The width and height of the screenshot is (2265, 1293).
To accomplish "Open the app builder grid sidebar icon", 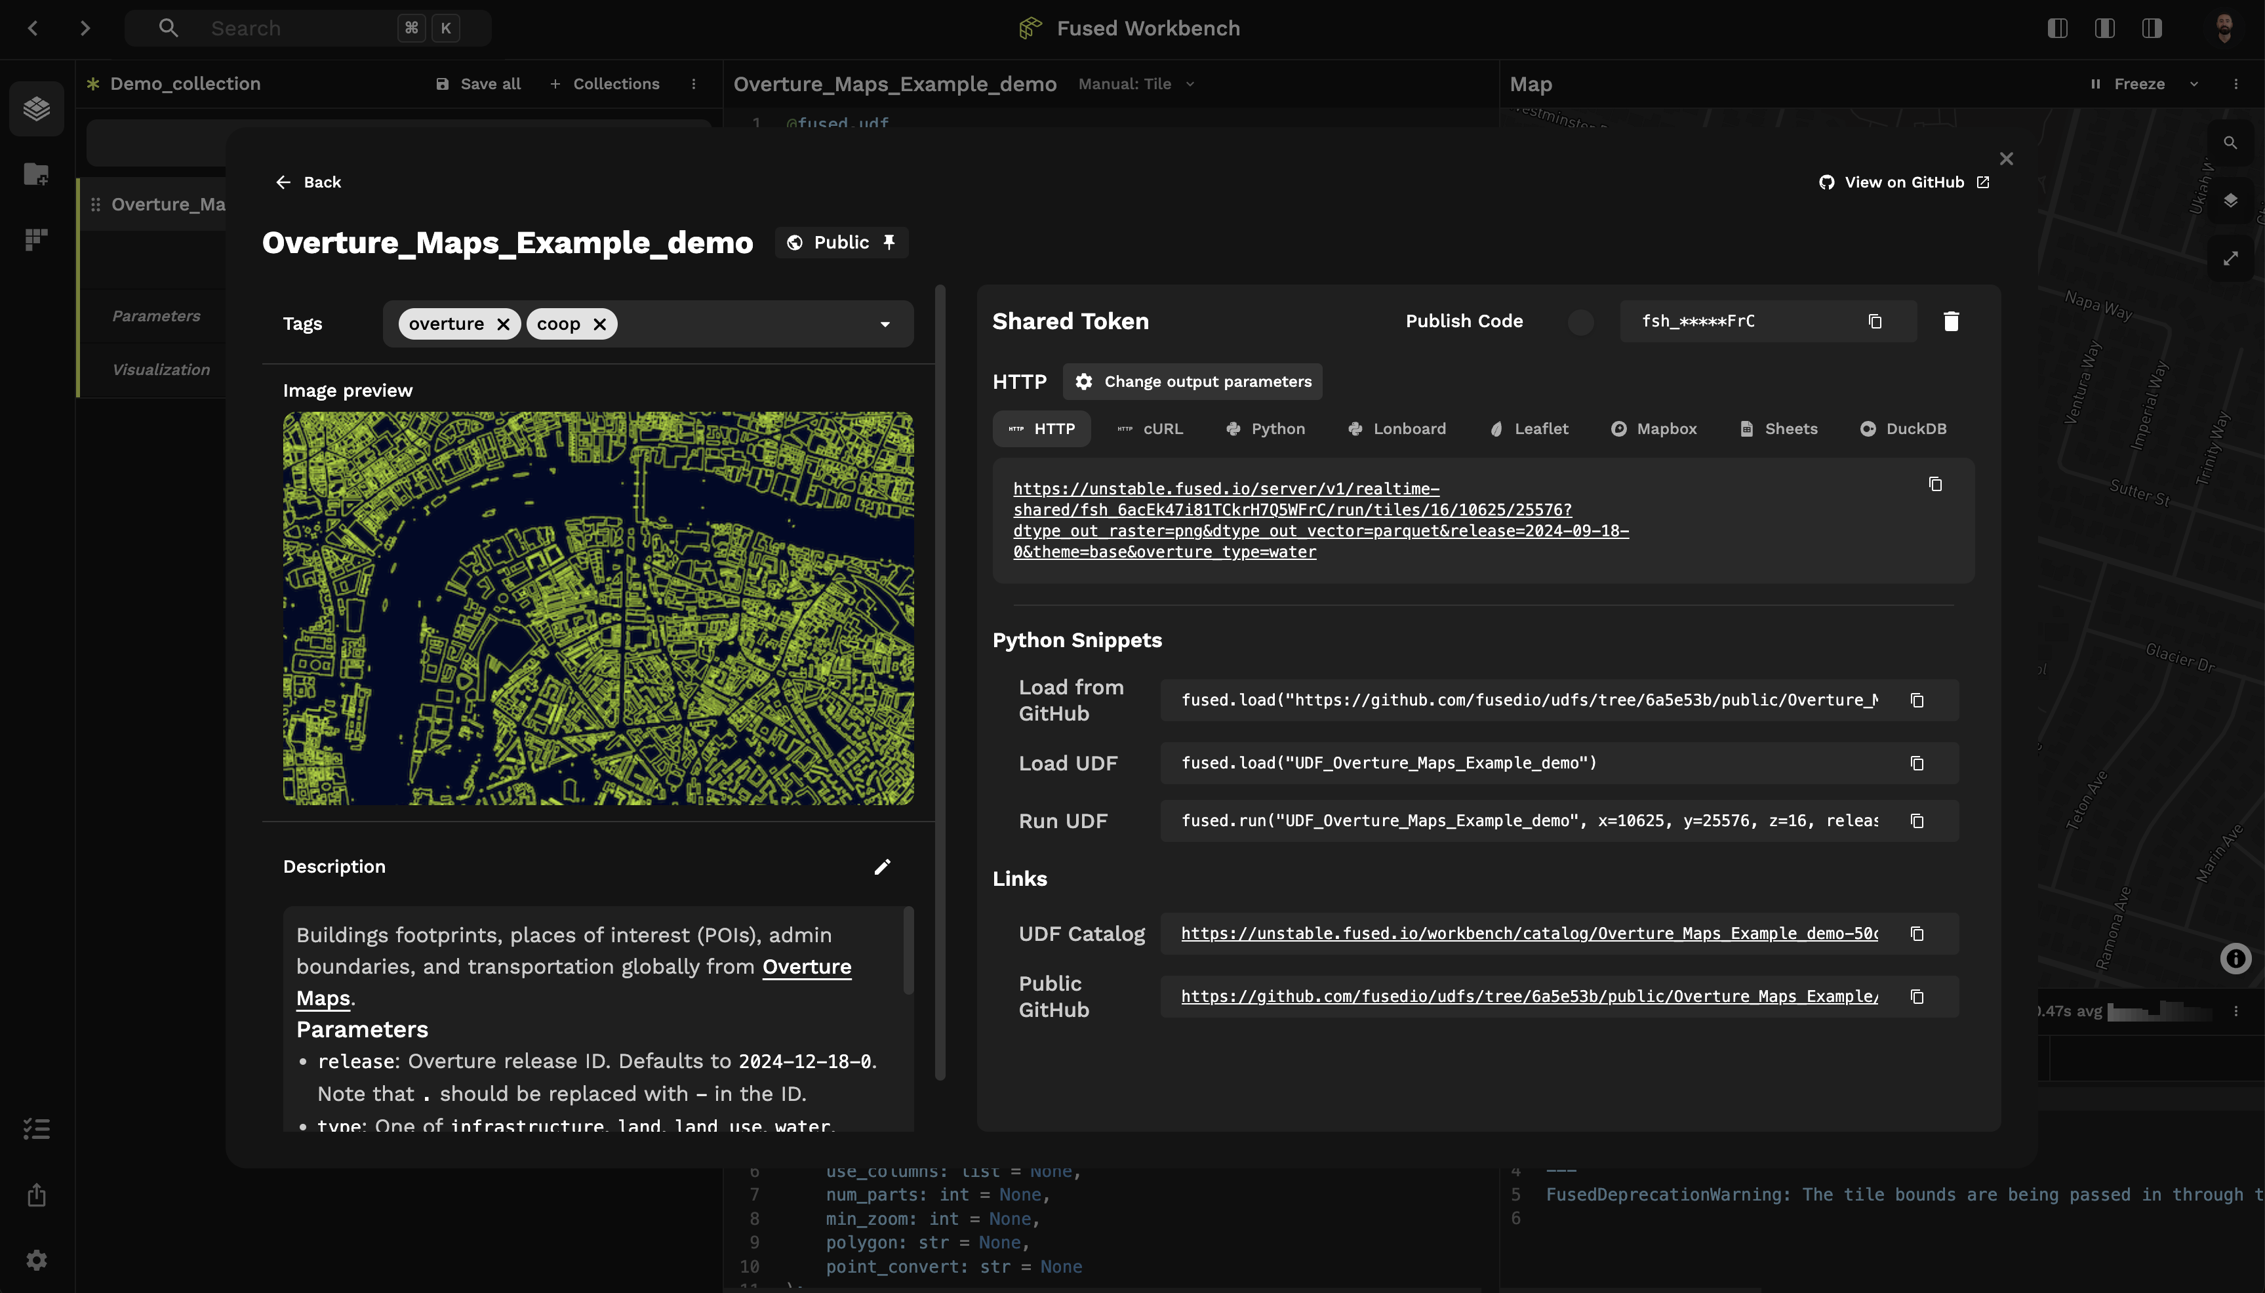I will coord(37,239).
